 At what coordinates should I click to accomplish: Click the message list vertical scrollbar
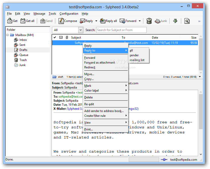click(201, 54)
